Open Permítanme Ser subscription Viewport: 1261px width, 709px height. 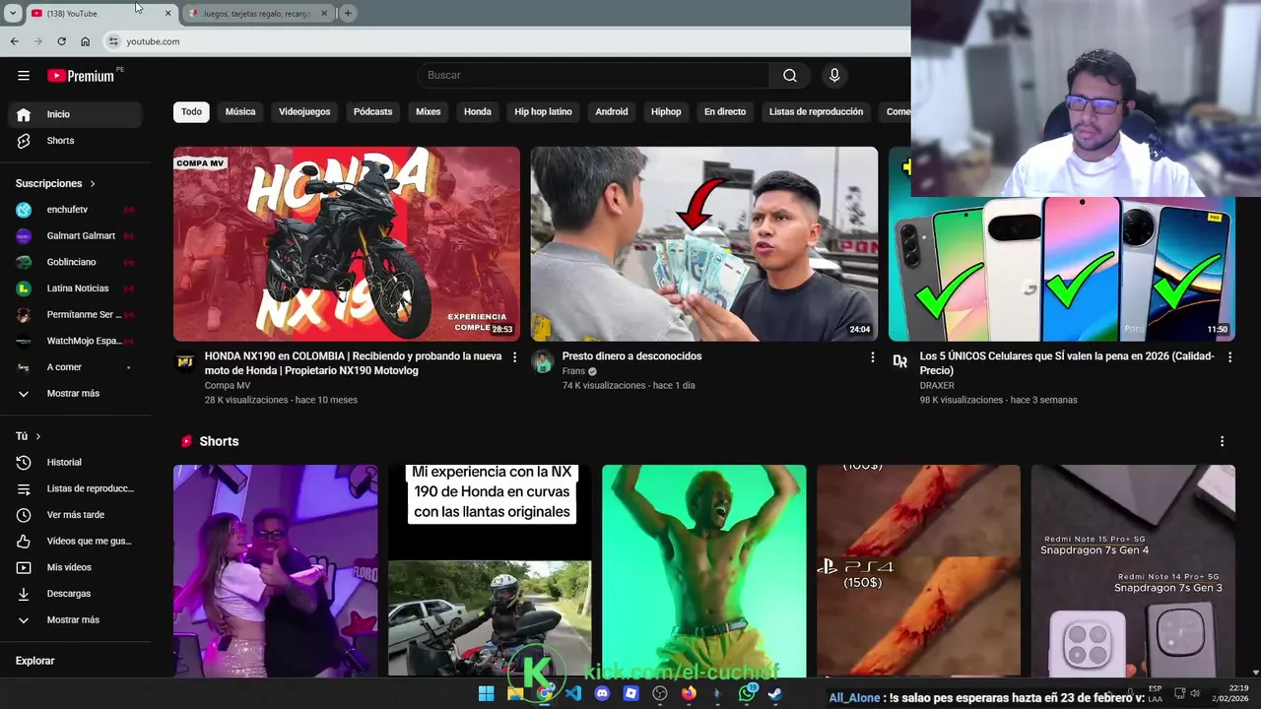click(x=75, y=315)
